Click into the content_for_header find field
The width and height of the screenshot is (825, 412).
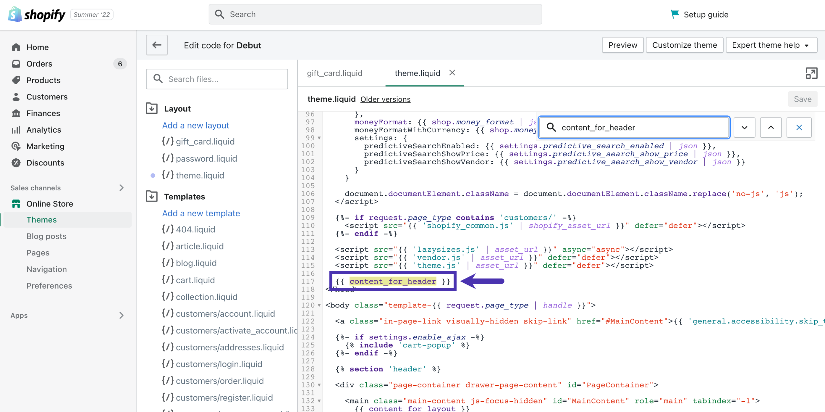634,127
